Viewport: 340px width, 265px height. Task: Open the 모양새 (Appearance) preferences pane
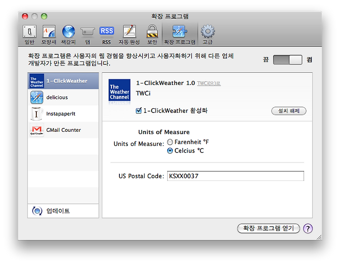tap(49, 34)
